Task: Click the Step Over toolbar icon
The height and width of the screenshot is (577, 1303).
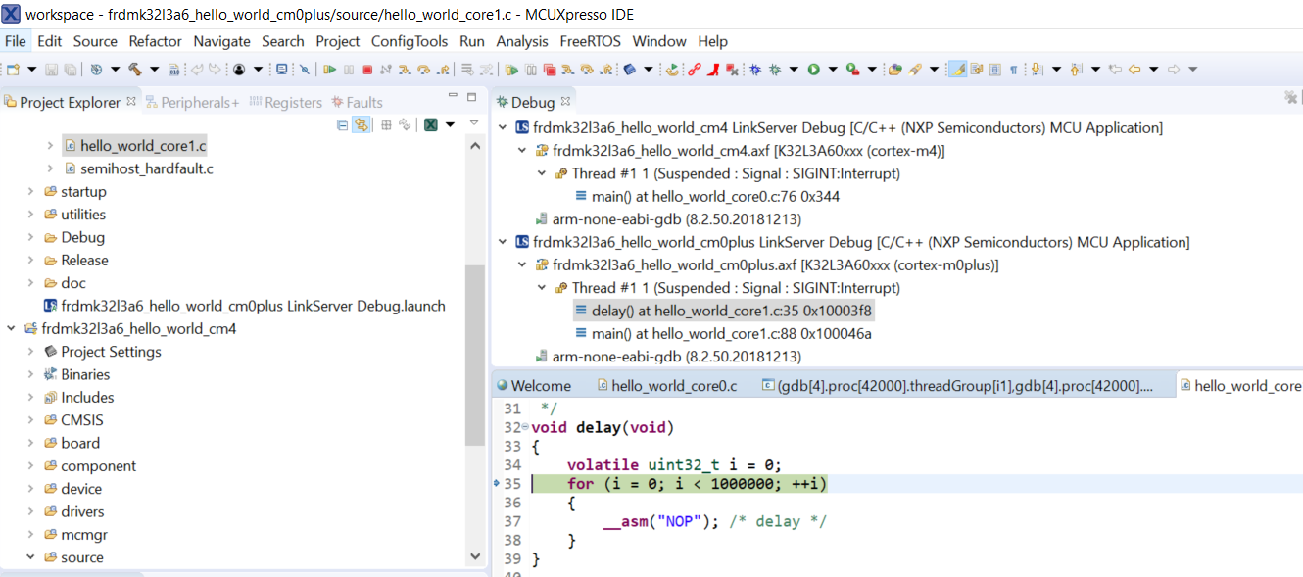Action: [424, 70]
